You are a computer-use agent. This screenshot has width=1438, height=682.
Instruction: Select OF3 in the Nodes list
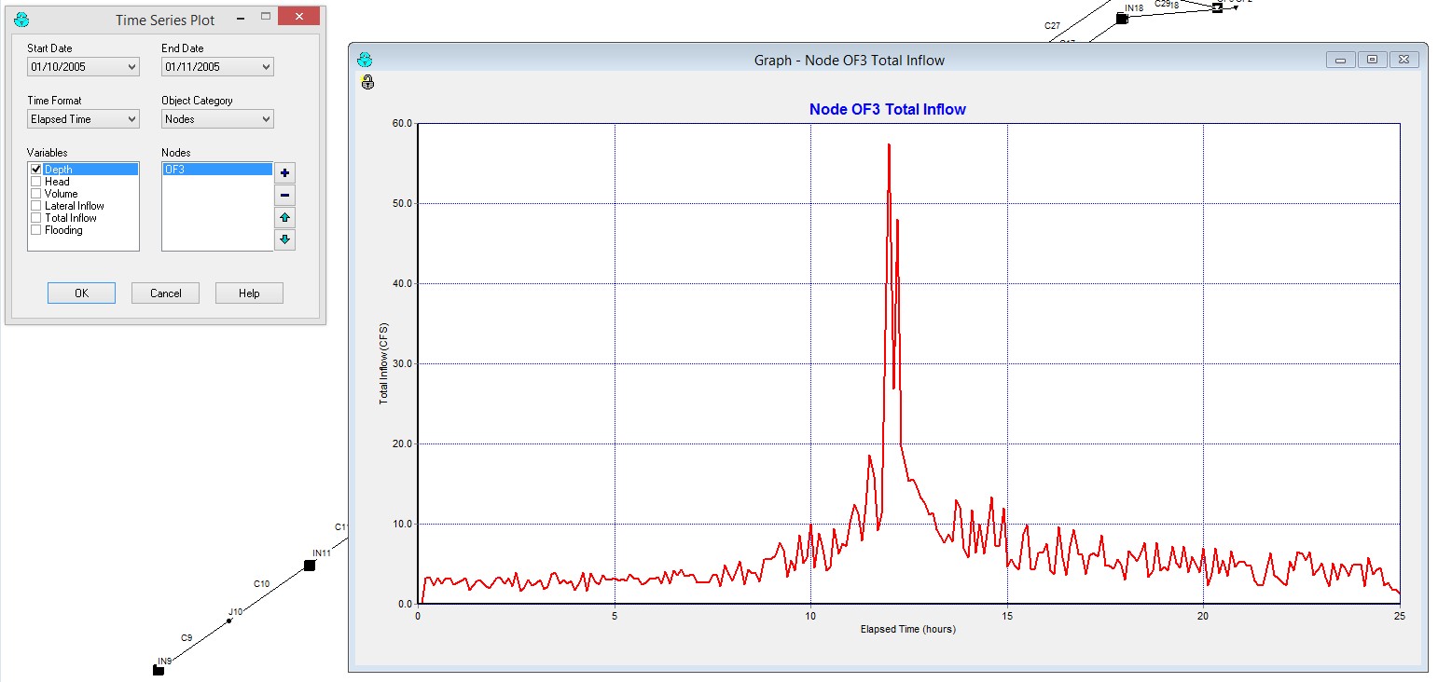(216, 170)
